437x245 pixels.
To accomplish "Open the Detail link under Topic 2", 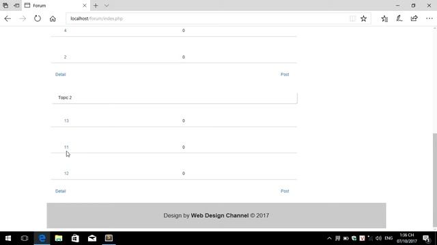I will [x=61, y=191].
